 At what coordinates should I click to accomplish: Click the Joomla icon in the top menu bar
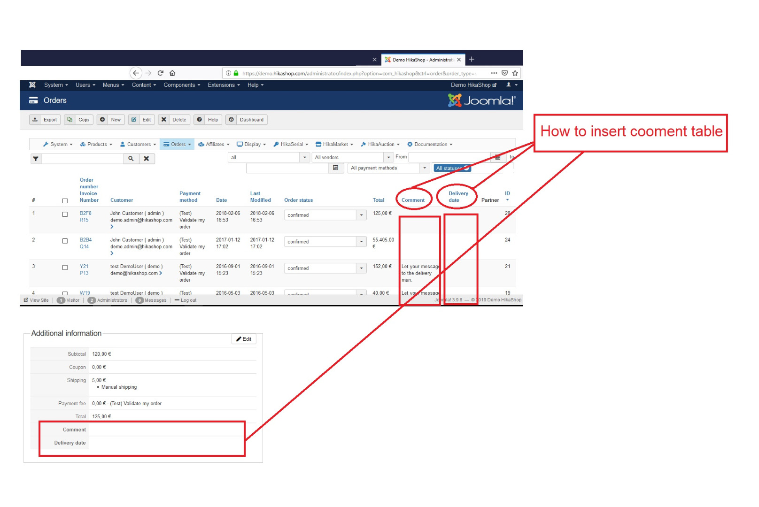point(32,85)
